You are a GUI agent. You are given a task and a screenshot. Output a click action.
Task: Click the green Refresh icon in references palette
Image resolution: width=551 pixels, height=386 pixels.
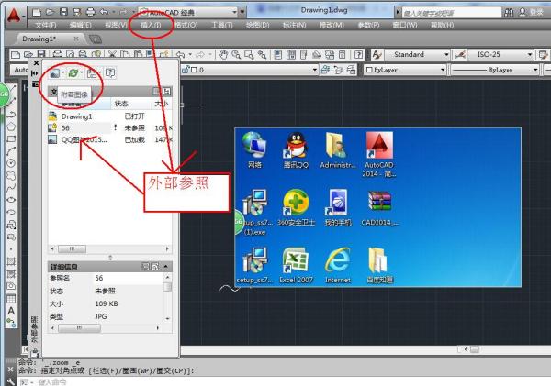pos(73,73)
